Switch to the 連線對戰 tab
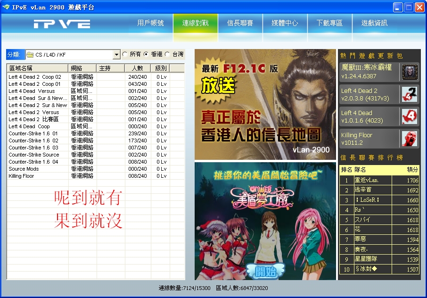Screen dimensions: 427x298 point(196,23)
